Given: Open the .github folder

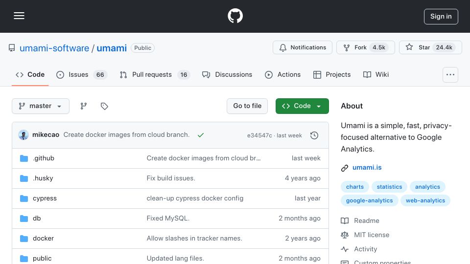Looking at the screenshot, I should click(44, 158).
